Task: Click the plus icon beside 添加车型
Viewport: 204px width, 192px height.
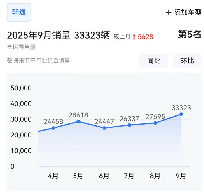Action: pyautogui.click(x=169, y=13)
